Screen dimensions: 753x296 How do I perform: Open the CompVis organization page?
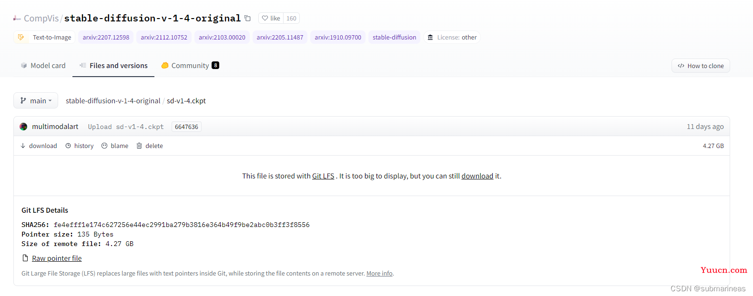point(41,18)
